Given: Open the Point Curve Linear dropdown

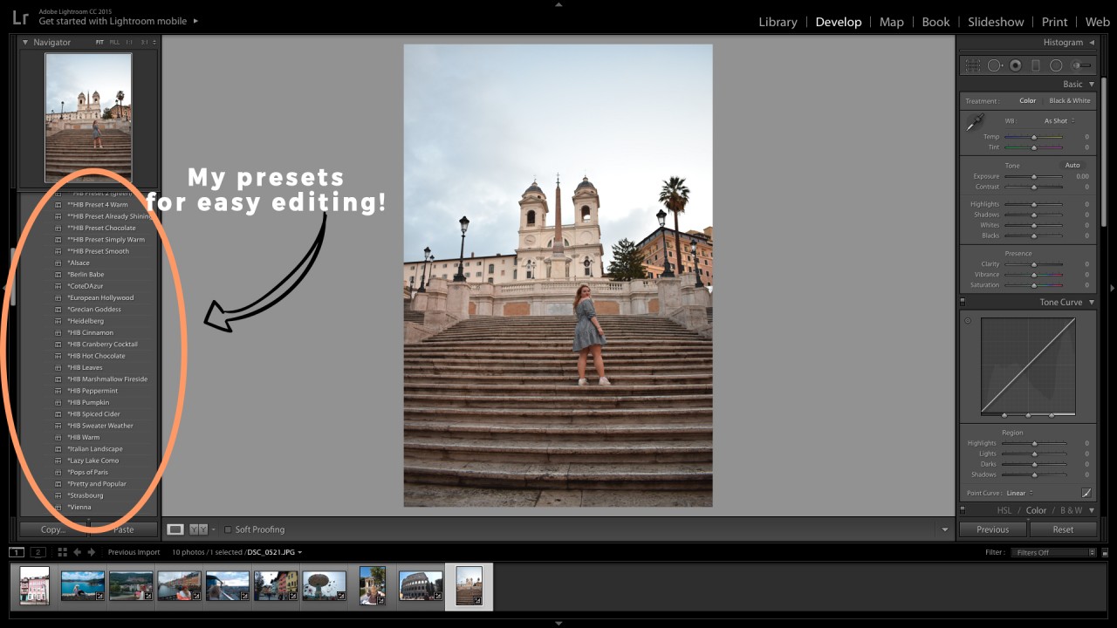Looking at the screenshot, I should 1019,493.
